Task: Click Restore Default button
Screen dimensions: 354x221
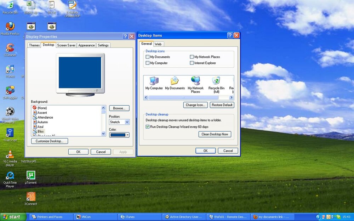Action: click(x=222, y=105)
